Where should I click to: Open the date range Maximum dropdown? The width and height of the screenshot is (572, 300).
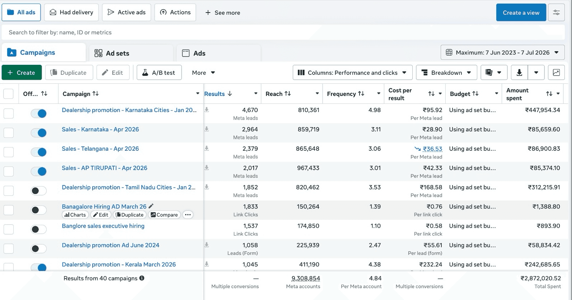coord(502,53)
